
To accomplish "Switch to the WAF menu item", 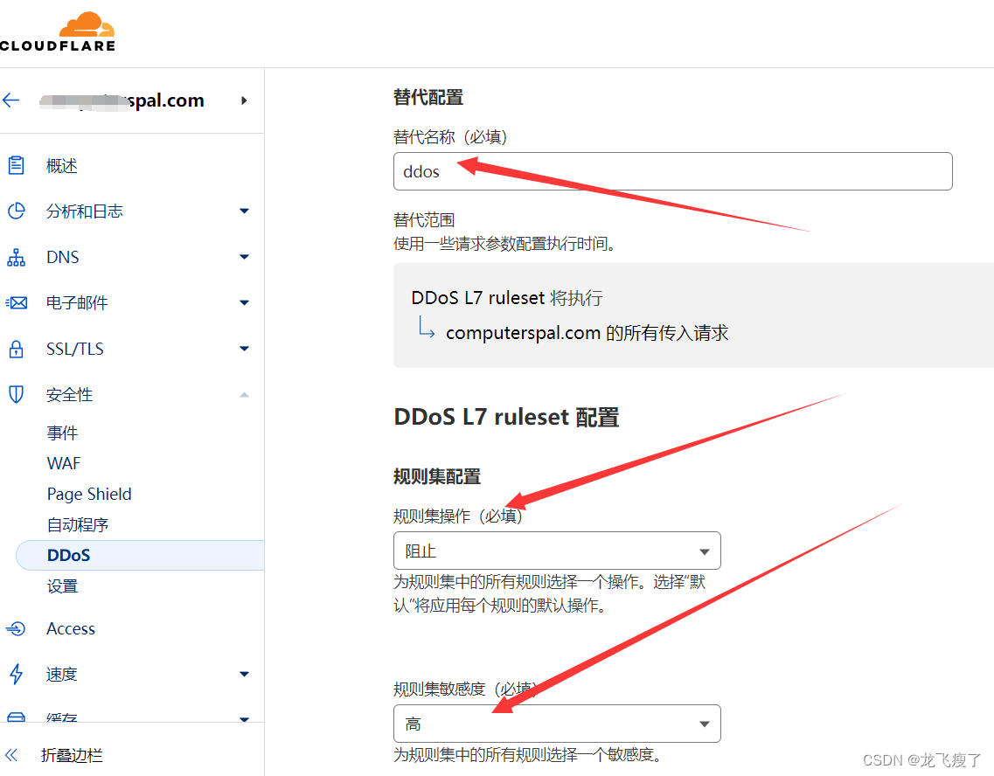I will (x=63, y=463).
